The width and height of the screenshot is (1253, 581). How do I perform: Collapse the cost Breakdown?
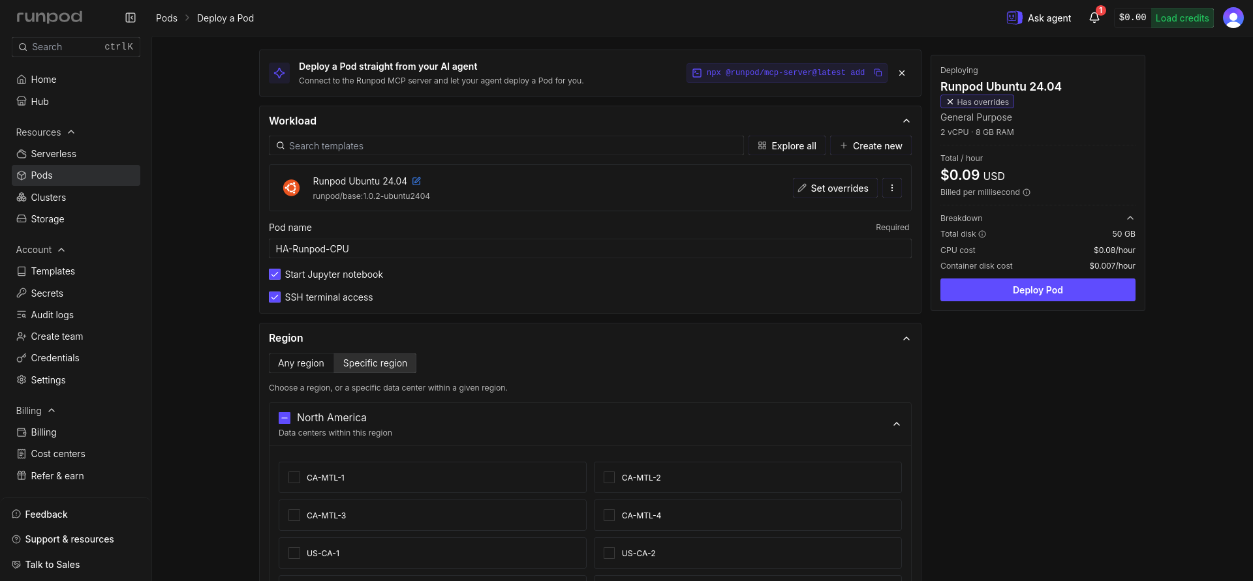coord(1130,218)
